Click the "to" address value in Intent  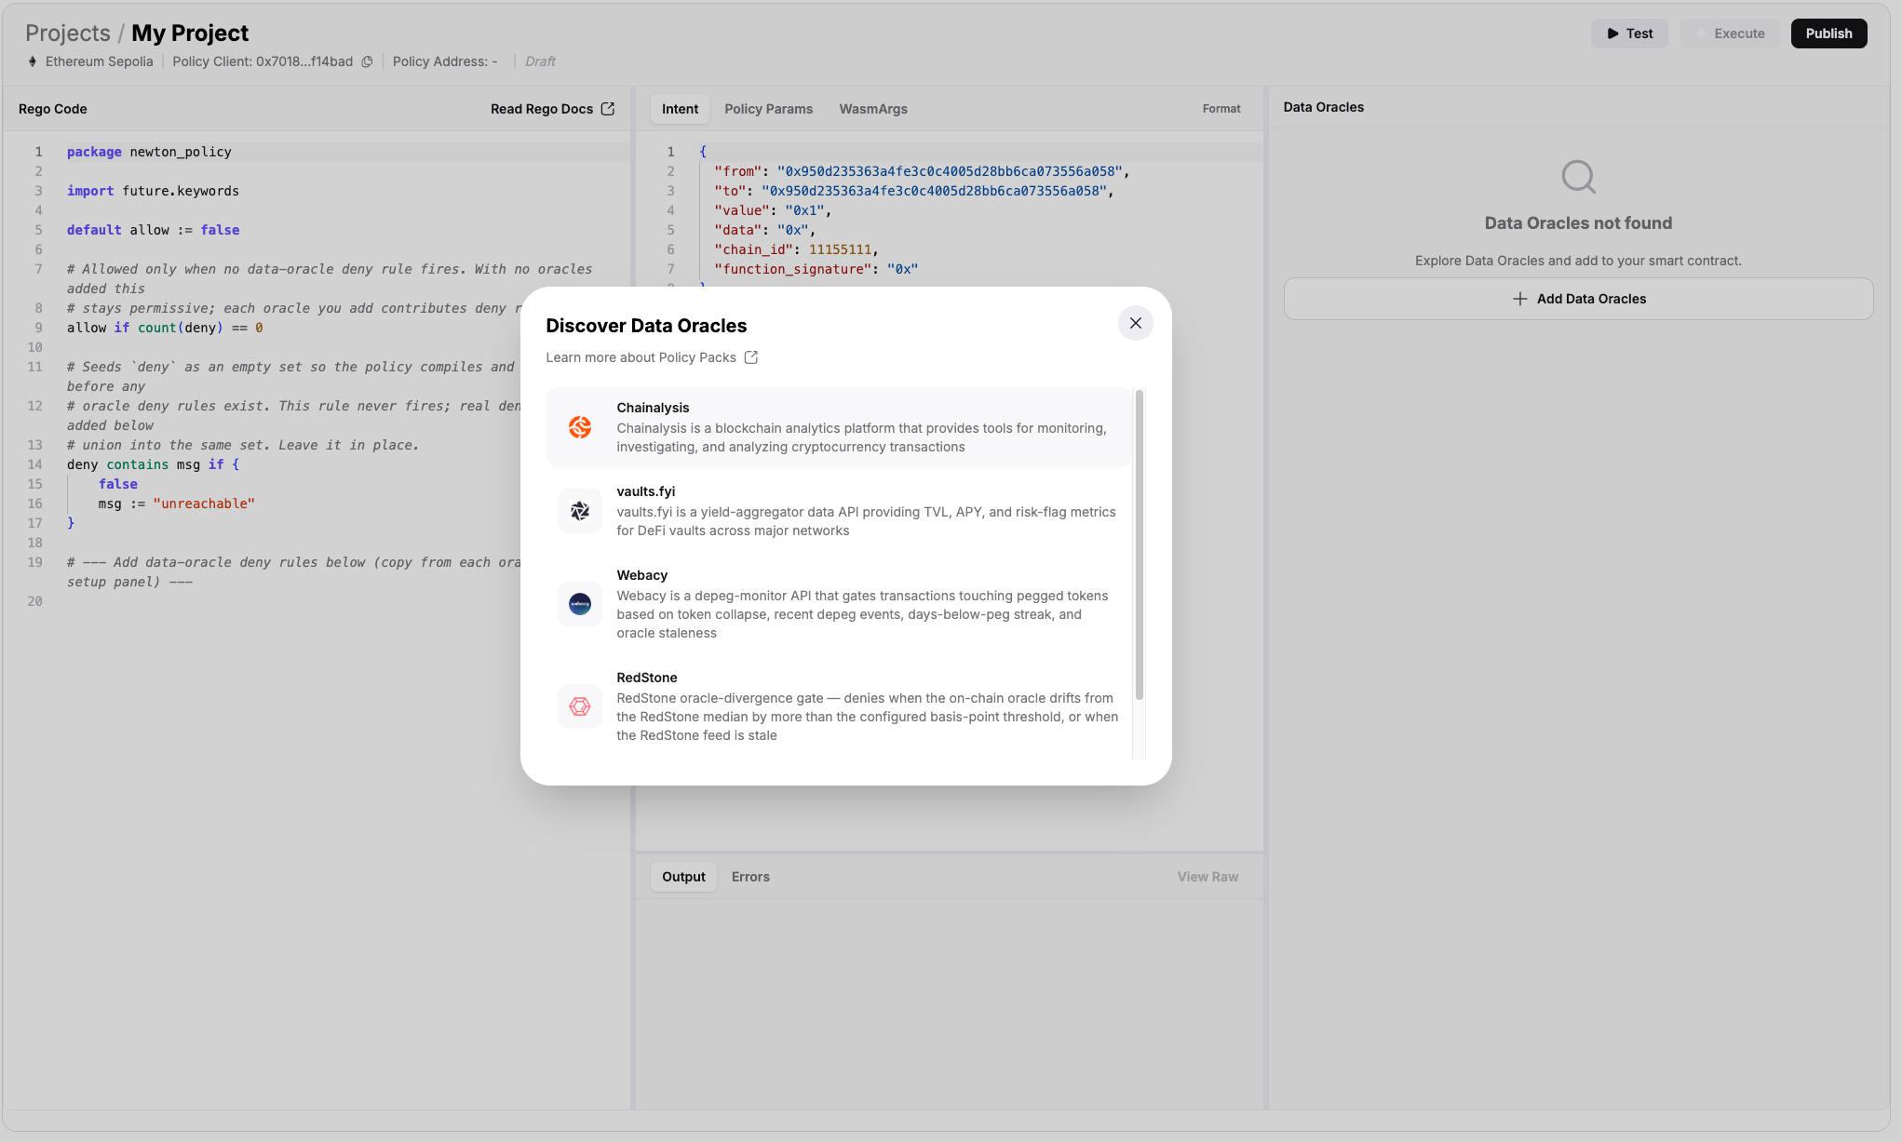point(933,191)
